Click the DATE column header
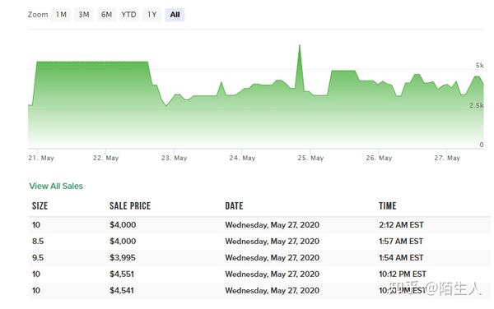 click(x=234, y=206)
